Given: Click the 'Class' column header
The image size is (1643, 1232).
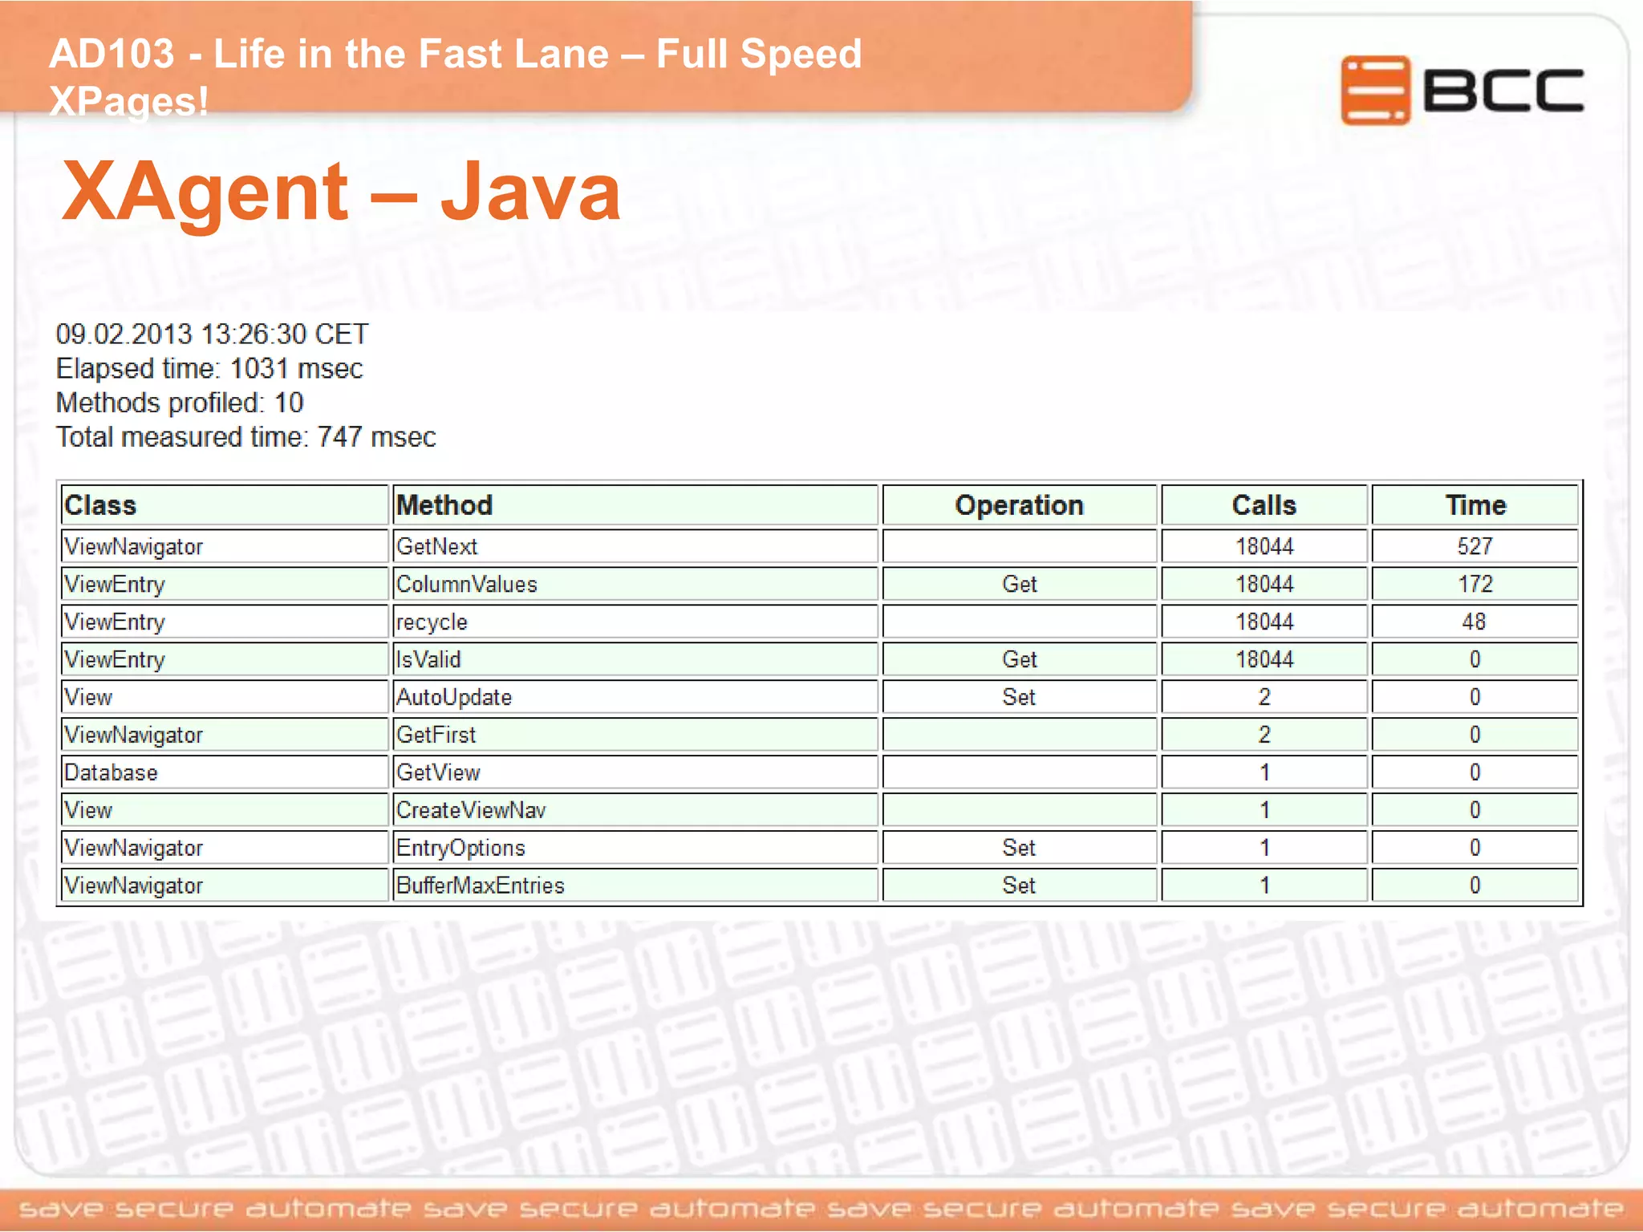Looking at the screenshot, I should pos(225,505).
